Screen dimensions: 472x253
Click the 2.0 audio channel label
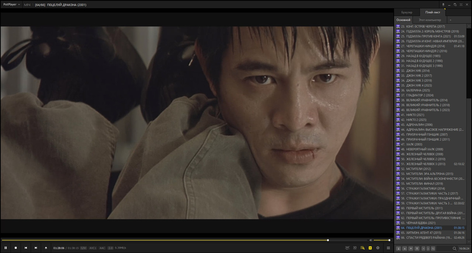[110, 248]
